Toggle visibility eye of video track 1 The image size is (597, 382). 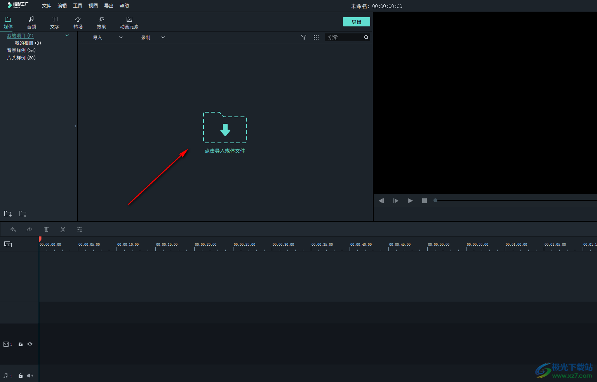tap(30, 344)
